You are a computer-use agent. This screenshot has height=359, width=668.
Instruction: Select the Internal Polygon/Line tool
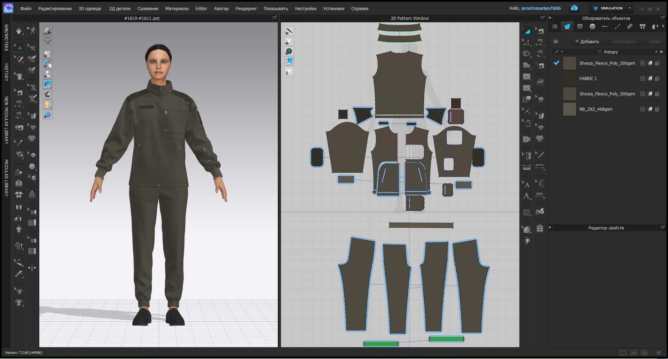point(527,77)
